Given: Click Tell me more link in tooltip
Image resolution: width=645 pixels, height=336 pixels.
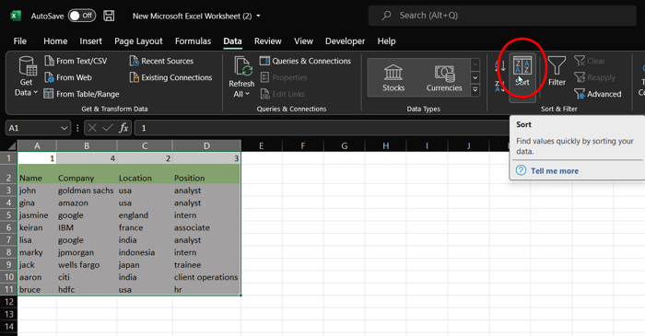Looking at the screenshot, I should pos(554,171).
